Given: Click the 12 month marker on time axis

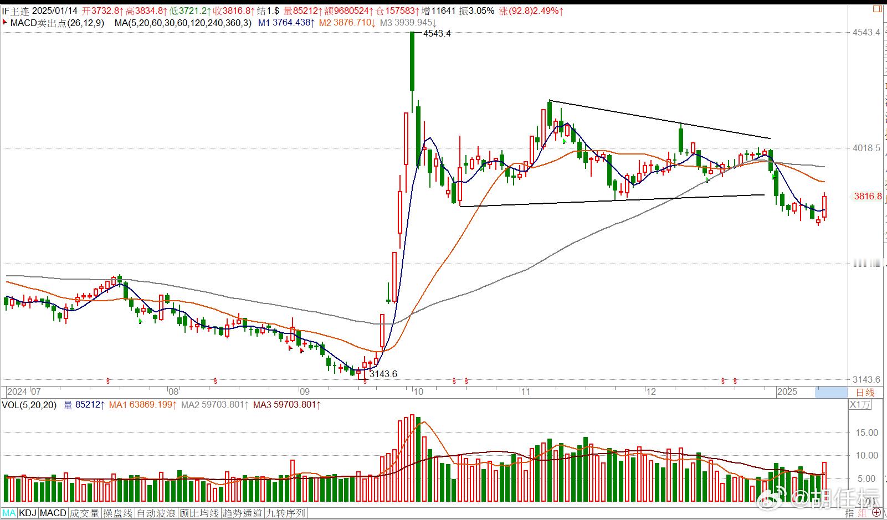Looking at the screenshot, I should click(651, 392).
